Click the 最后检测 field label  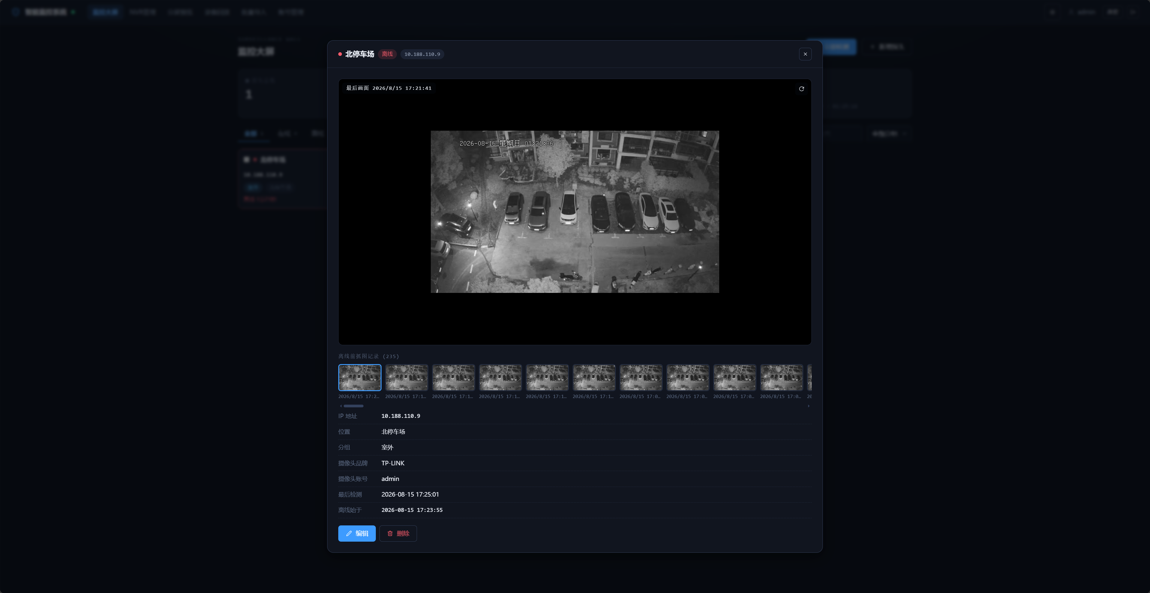pyautogui.click(x=350, y=494)
